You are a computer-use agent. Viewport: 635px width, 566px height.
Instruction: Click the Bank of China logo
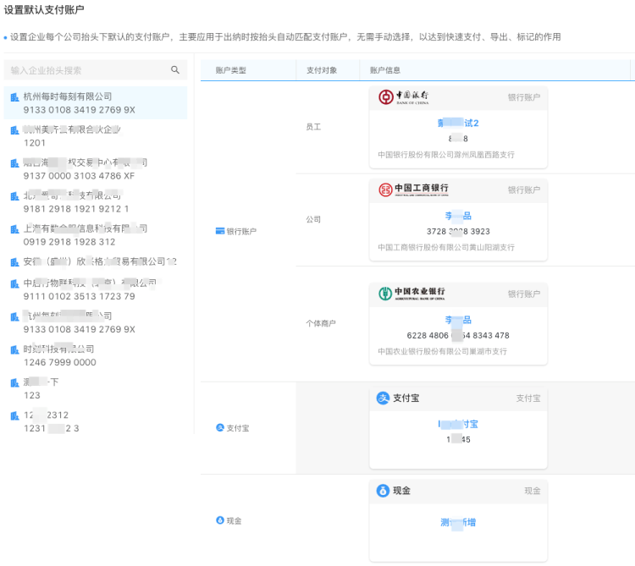pyautogui.click(x=404, y=97)
